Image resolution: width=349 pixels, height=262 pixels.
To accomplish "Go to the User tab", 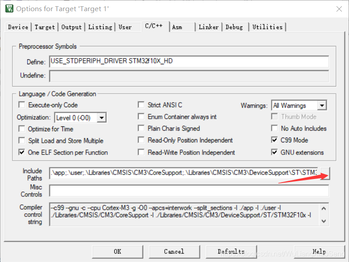I will tap(125, 27).
